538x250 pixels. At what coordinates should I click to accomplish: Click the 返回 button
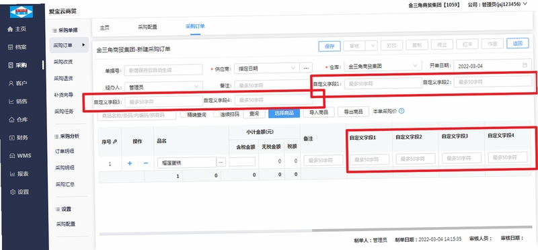(x=517, y=43)
